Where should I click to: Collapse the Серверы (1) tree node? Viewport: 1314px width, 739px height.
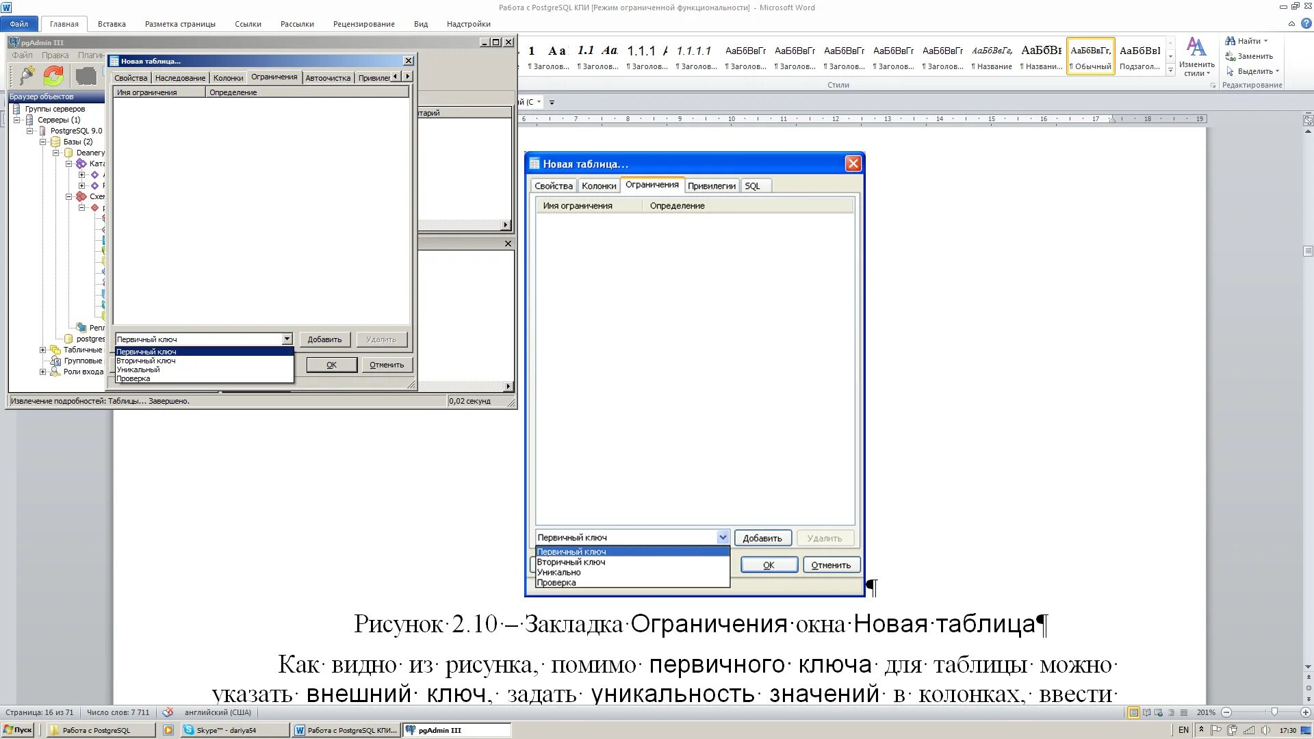[17, 120]
